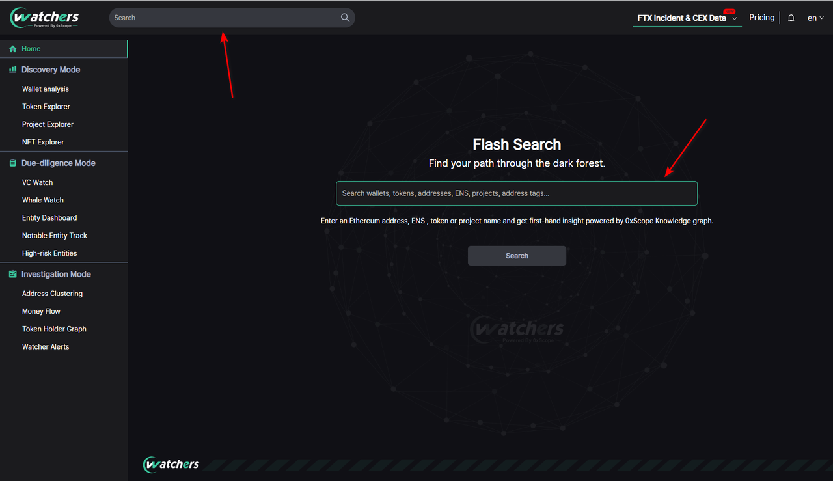
Task: Click the Watchers logo in the header
Action: pos(44,18)
